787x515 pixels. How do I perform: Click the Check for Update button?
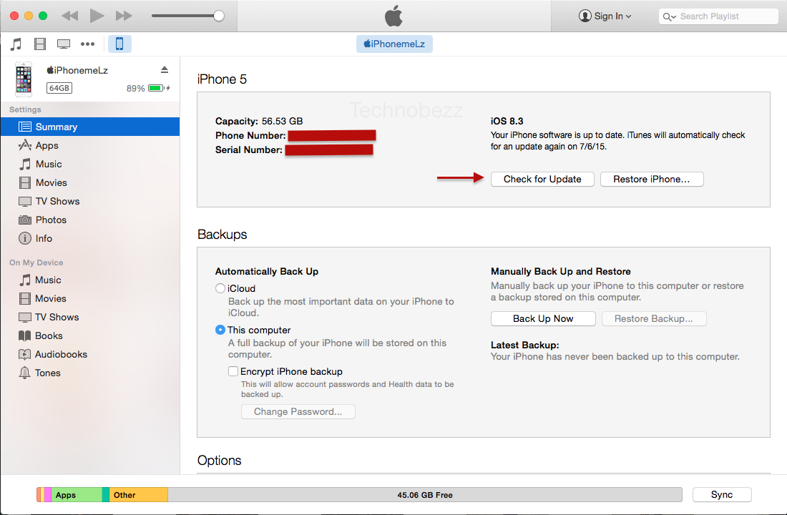(x=542, y=180)
